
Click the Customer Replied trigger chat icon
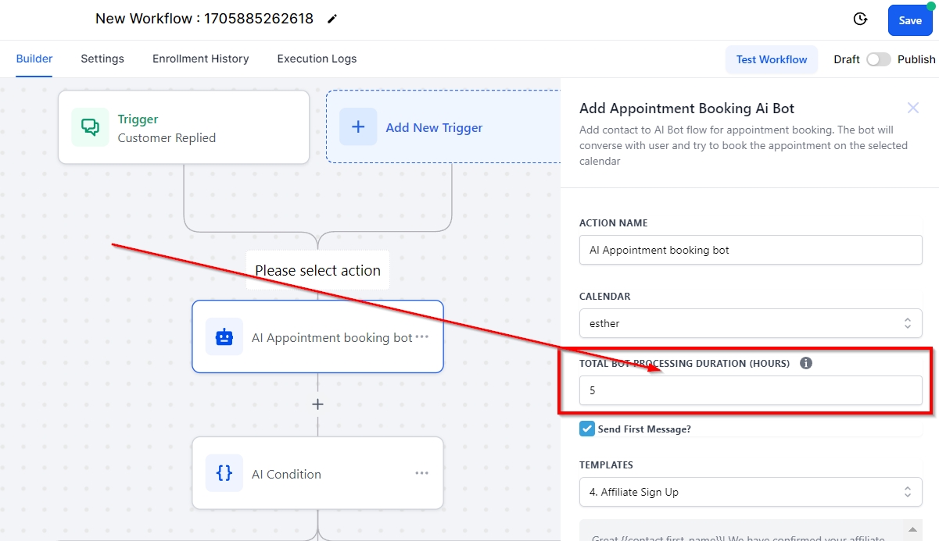coord(90,127)
